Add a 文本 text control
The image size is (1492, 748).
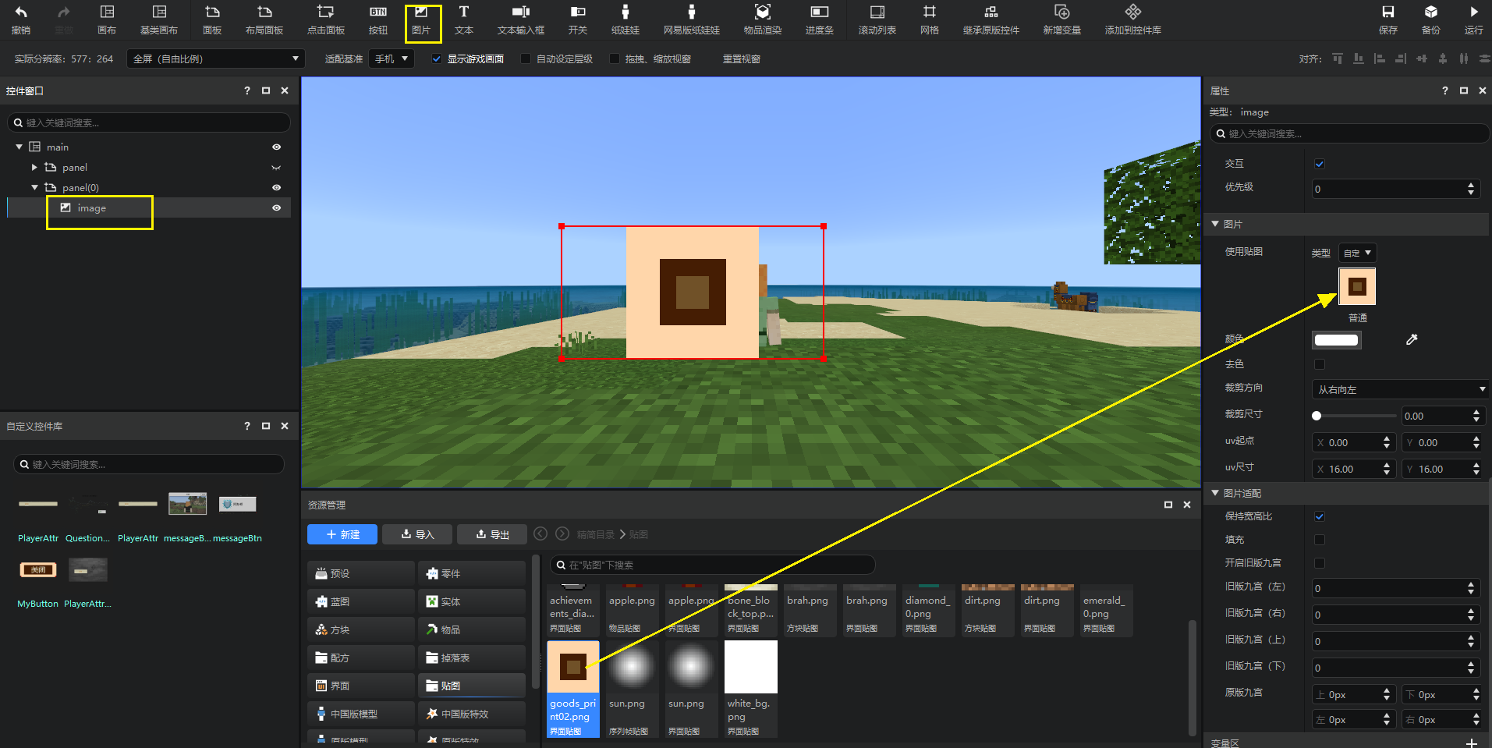464,19
